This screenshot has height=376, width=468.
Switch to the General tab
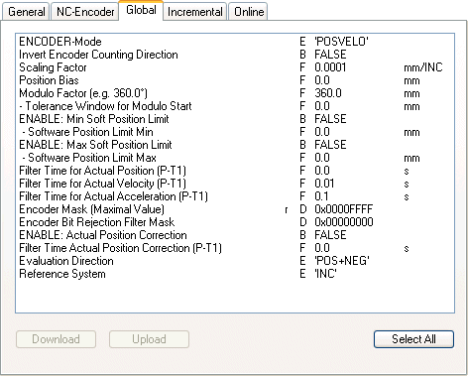pos(26,12)
